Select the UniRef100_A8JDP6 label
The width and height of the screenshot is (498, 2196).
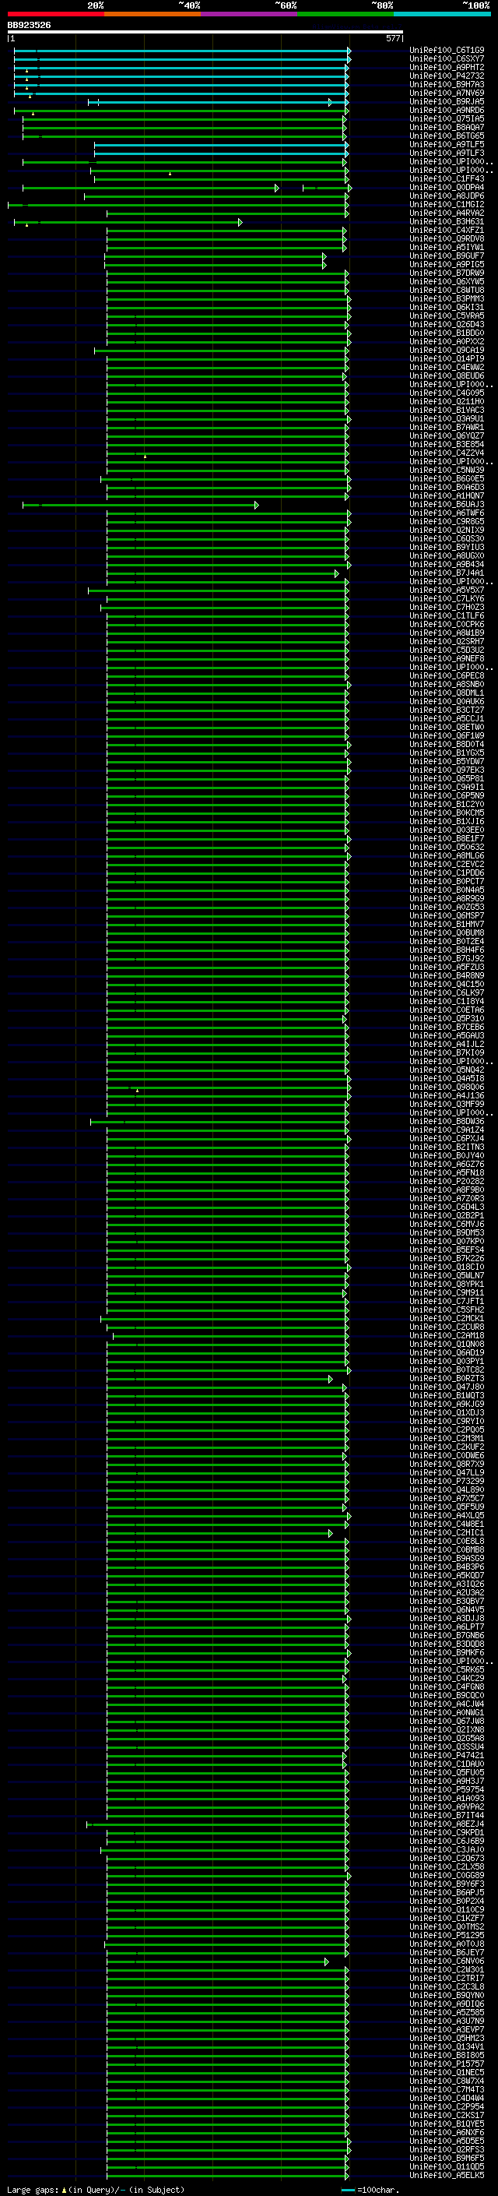click(447, 196)
